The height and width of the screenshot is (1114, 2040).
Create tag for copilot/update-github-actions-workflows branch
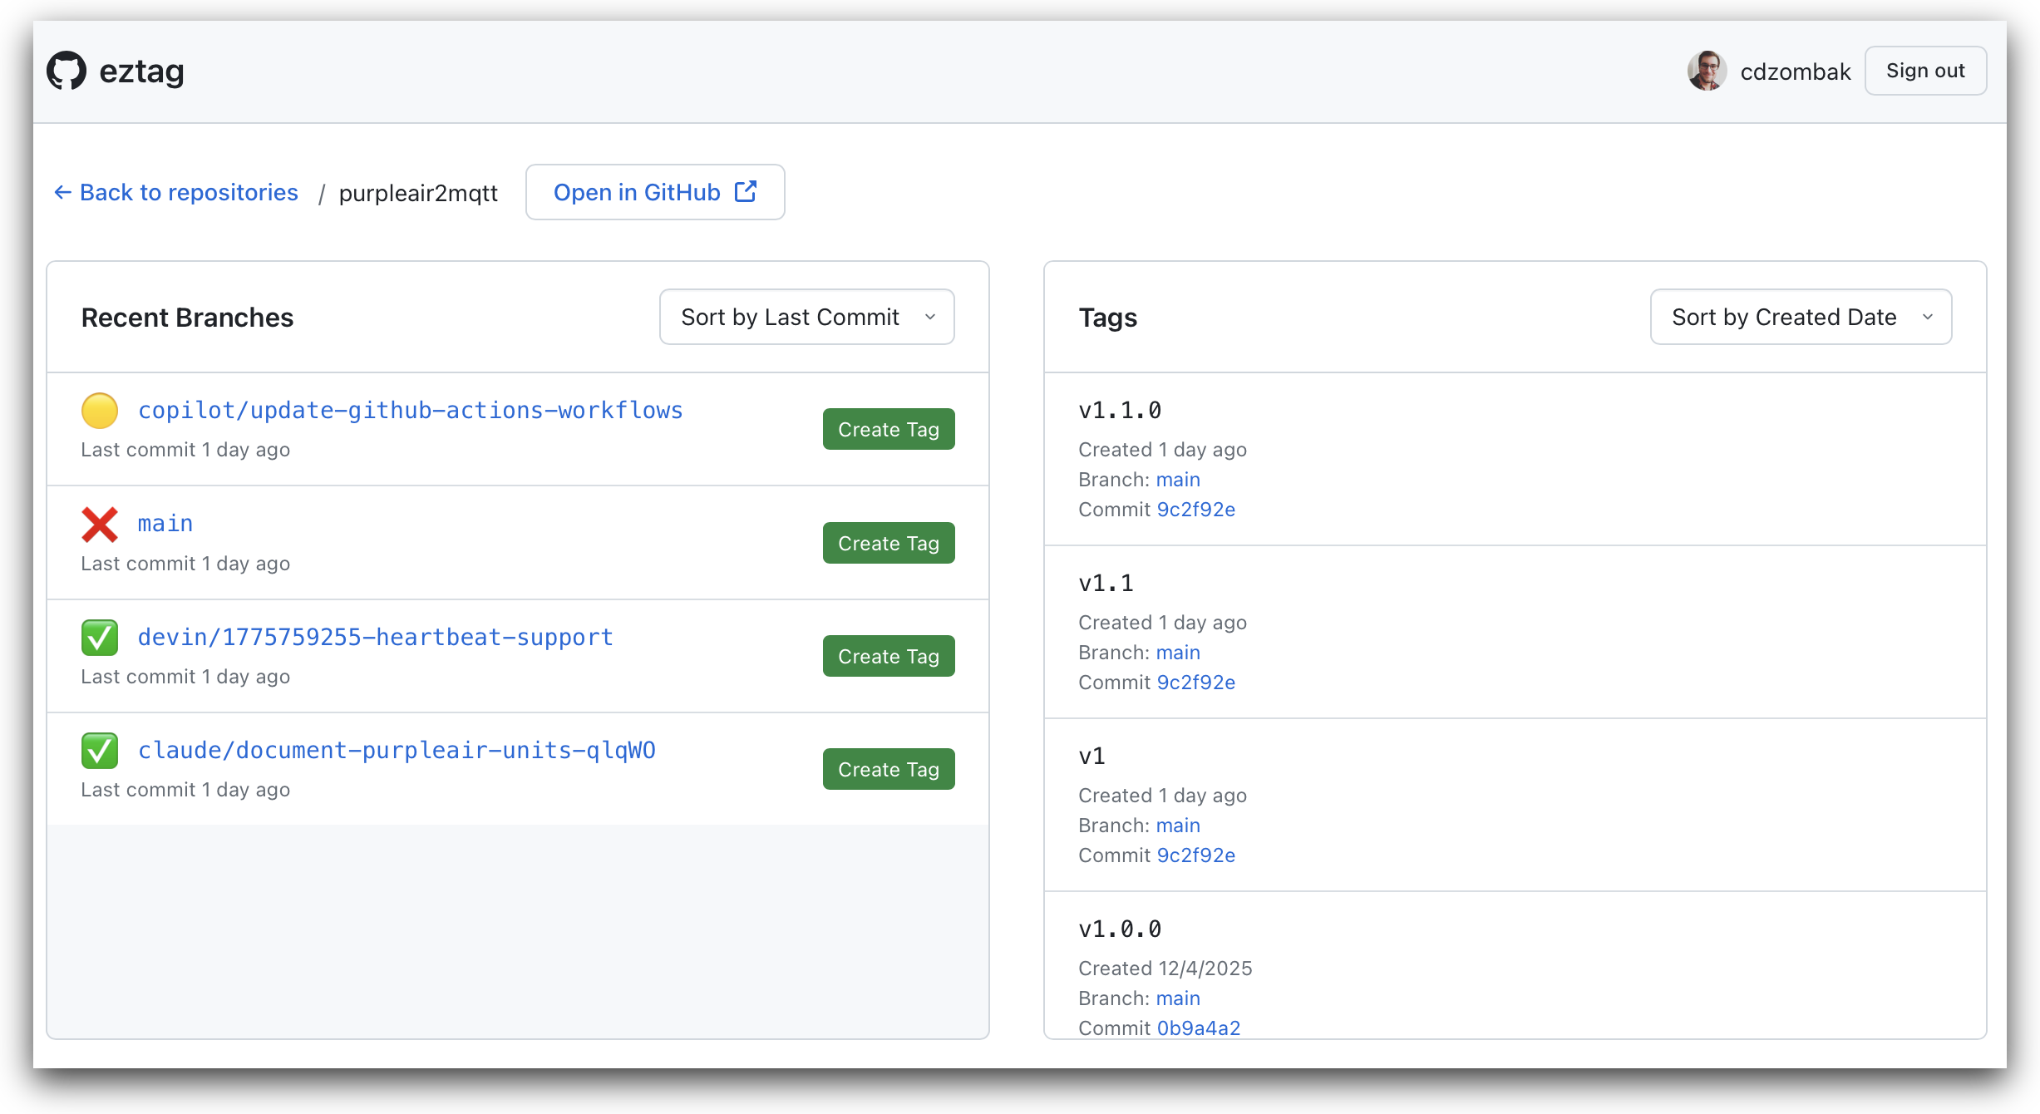coord(888,430)
